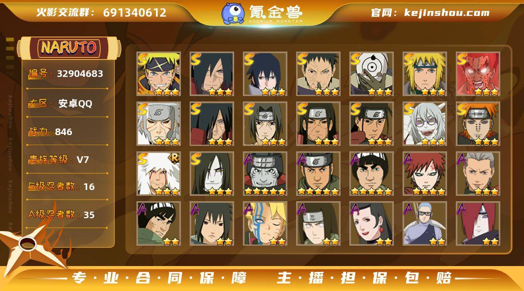
Task: Open the kejinshou.com official website link
Action: coord(447,13)
